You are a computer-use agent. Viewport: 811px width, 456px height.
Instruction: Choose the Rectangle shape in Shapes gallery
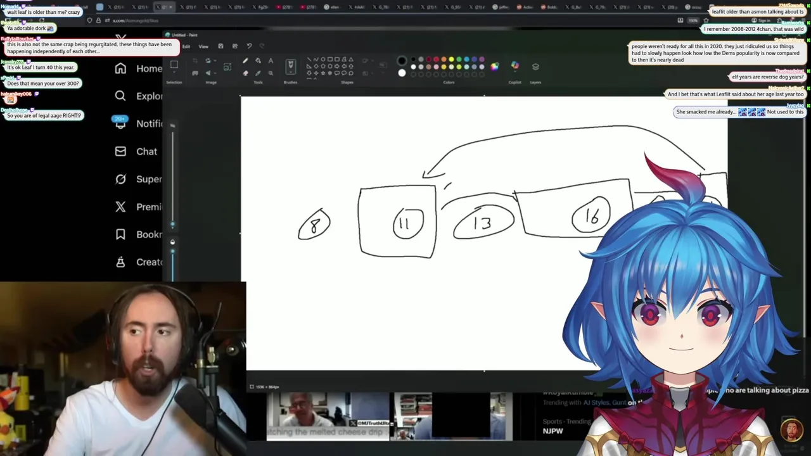pos(330,59)
